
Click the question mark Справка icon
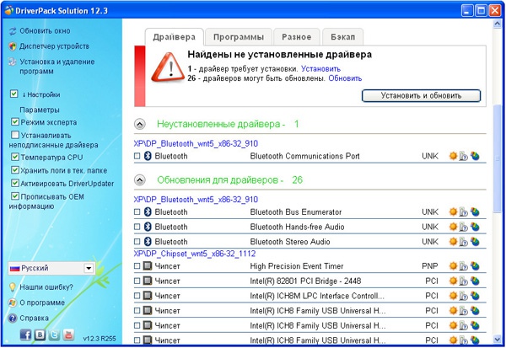point(13,319)
